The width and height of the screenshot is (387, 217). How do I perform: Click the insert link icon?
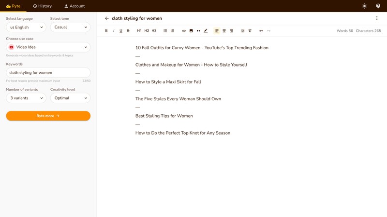[x=184, y=31]
